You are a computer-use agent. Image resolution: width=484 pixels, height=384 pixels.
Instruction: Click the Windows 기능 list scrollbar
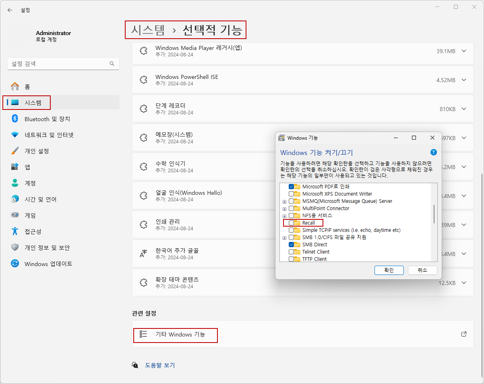click(434, 214)
